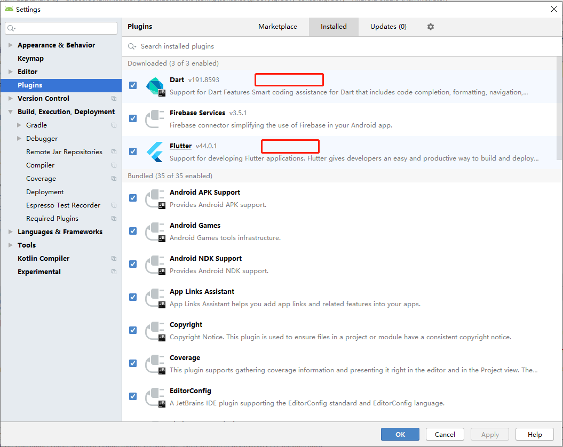Screen dimensions: 563x447
Task: Uncheck the Android Games plugin
Action: click(133, 231)
